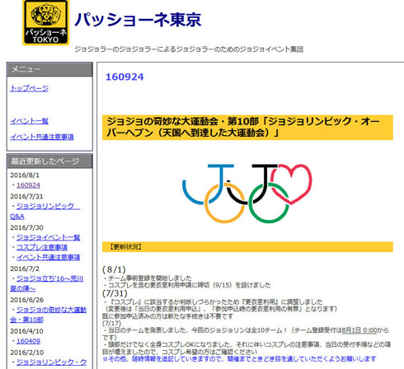The width and height of the screenshot is (404, 369).
Task: Click チーム事前登録を開始しました update line
Action: click(x=147, y=278)
